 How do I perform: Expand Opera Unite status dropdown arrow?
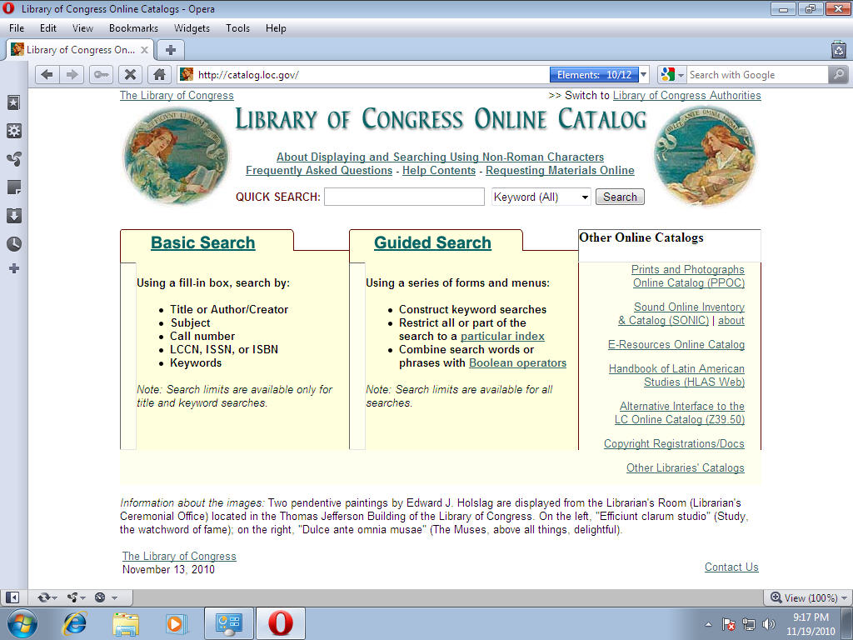point(82,598)
